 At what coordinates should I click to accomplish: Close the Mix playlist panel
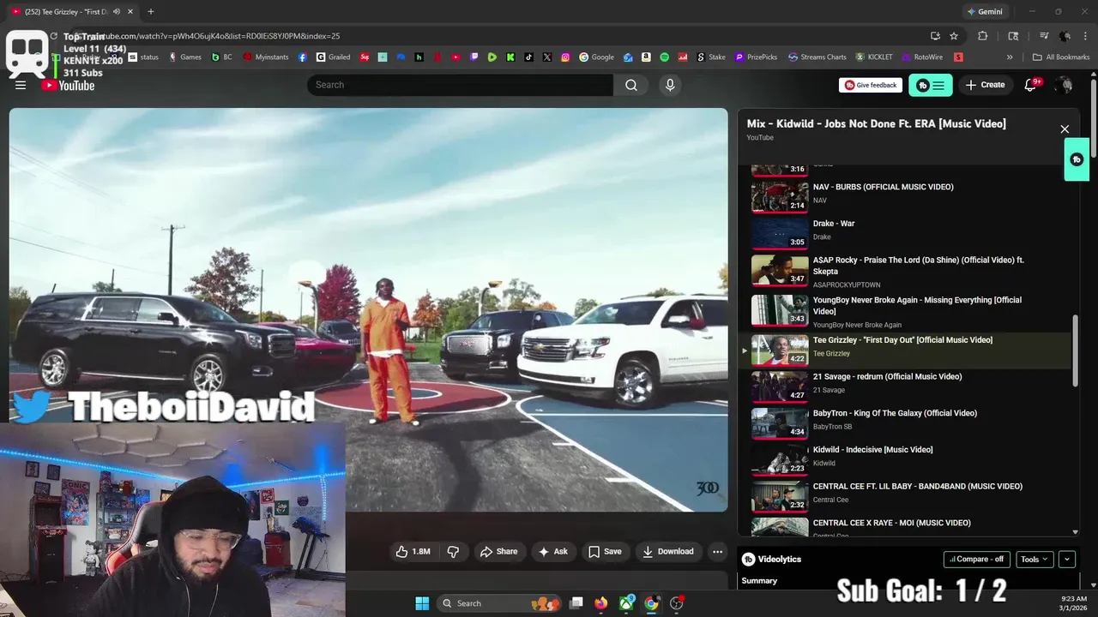1065,129
